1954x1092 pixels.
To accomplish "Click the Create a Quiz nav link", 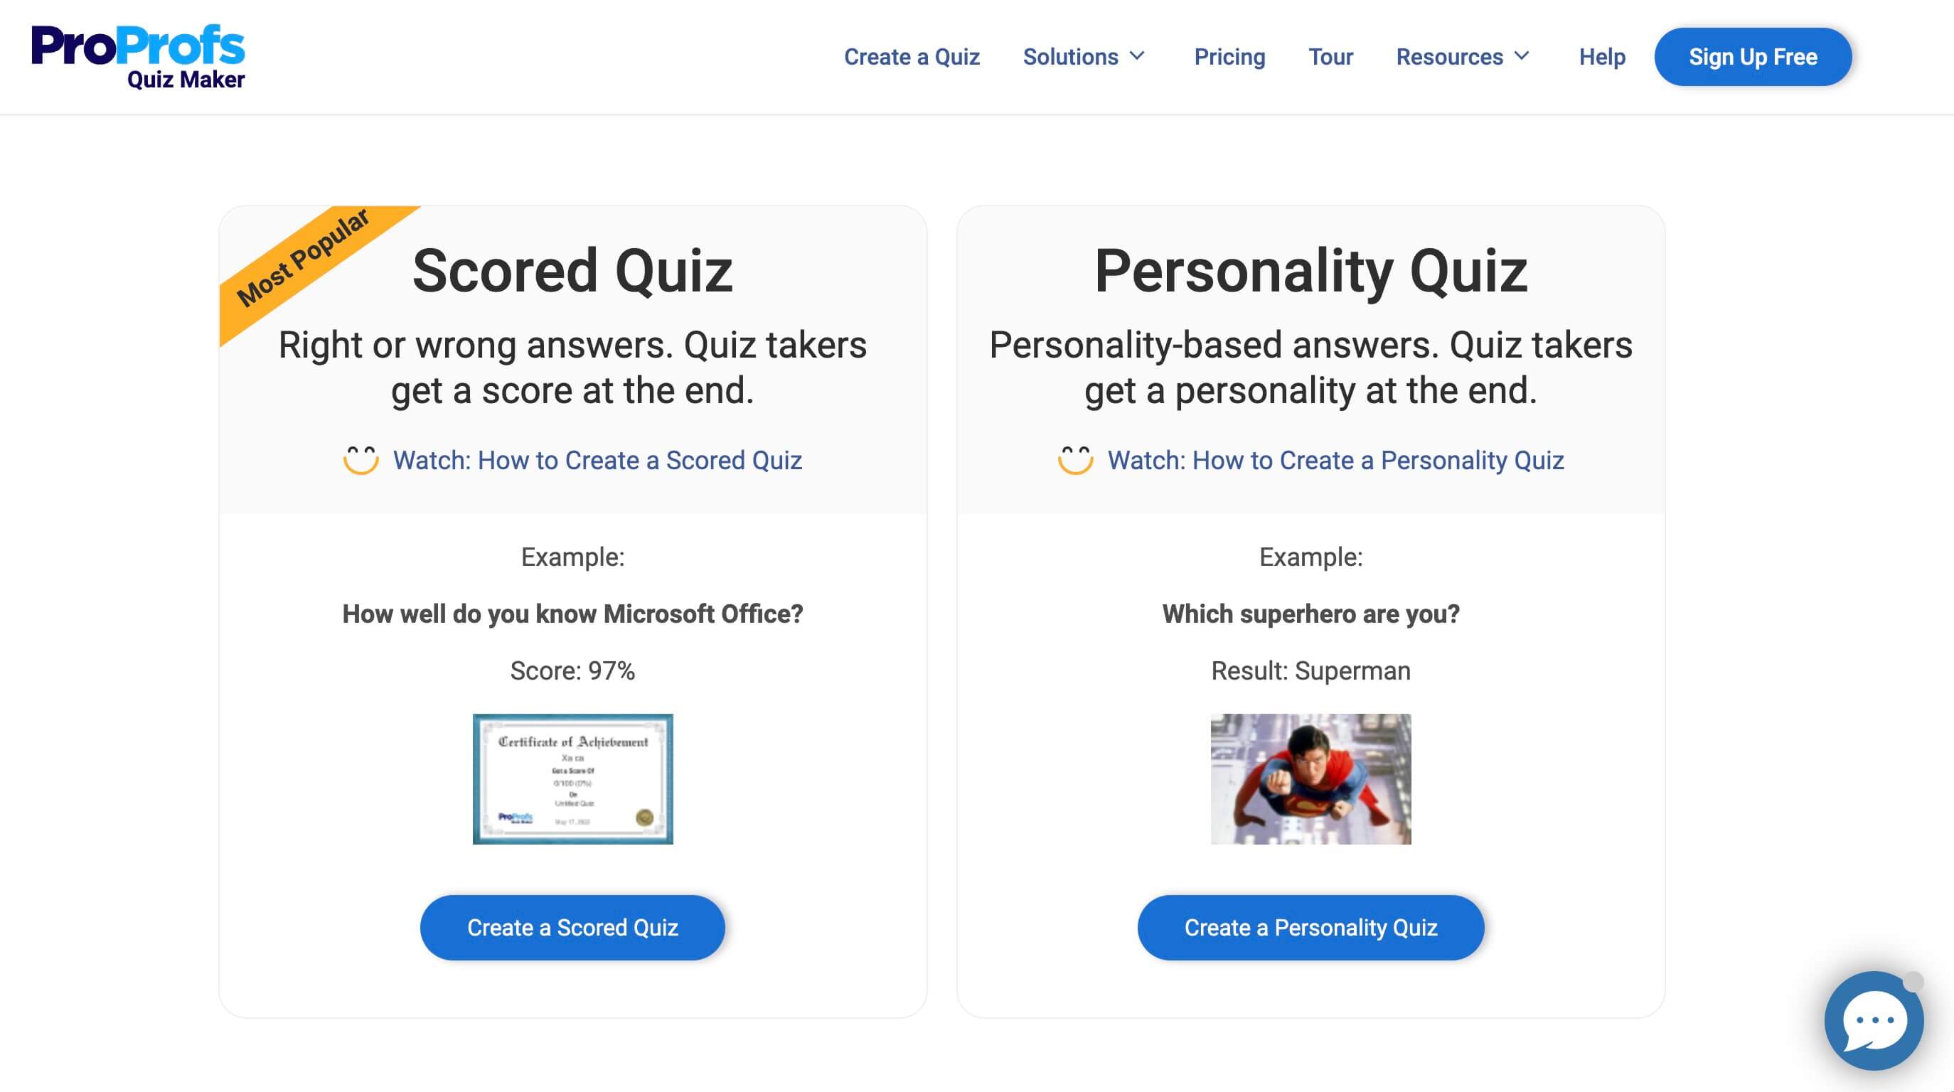I will point(912,56).
